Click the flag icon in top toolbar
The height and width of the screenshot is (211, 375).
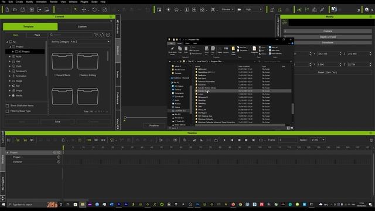click(307, 9)
